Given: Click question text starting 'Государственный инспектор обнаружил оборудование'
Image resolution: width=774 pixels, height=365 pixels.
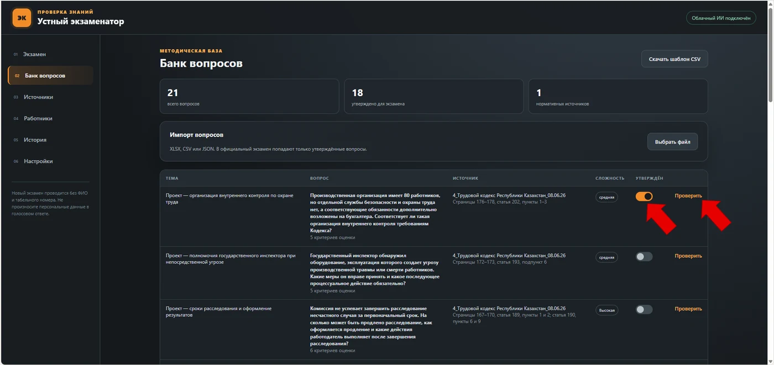Looking at the screenshot, I should click(375, 269).
